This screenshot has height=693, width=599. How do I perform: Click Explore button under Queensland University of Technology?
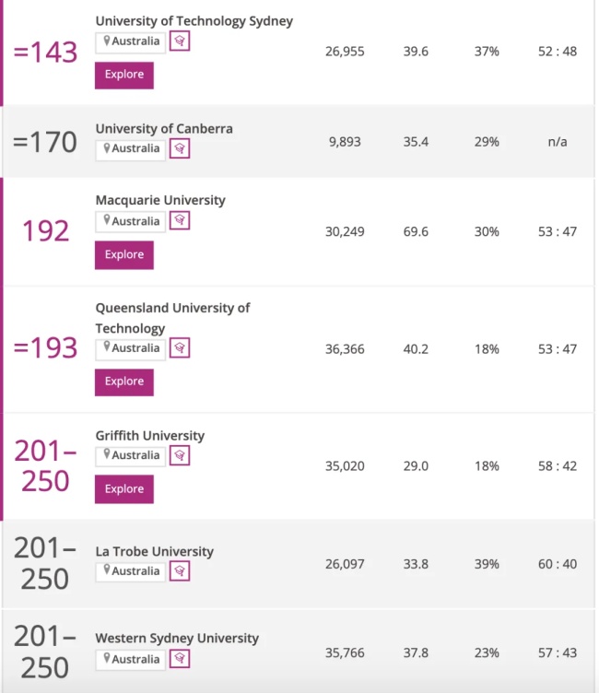click(x=124, y=382)
